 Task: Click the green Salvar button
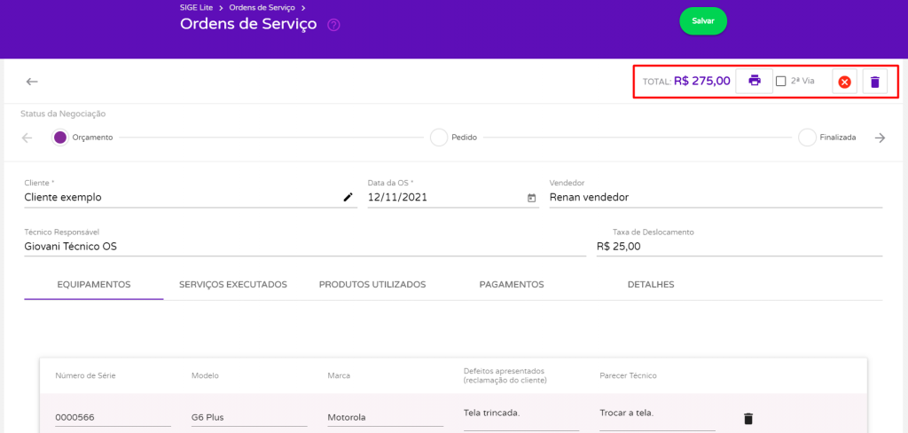pyautogui.click(x=703, y=21)
